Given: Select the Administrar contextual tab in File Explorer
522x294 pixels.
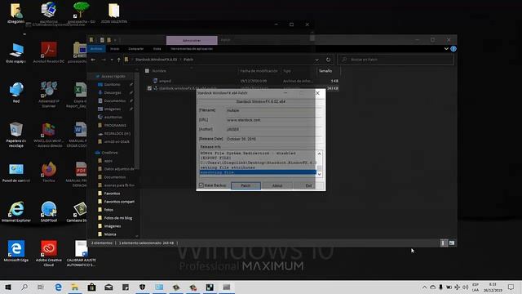Looking at the screenshot, I should click(192, 40).
